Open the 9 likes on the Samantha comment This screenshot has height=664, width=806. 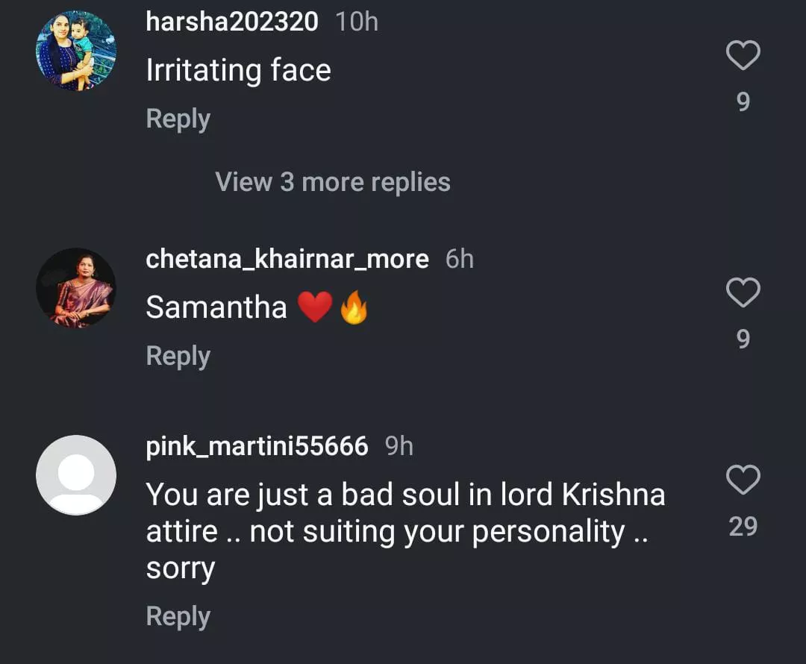[x=743, y=339]
